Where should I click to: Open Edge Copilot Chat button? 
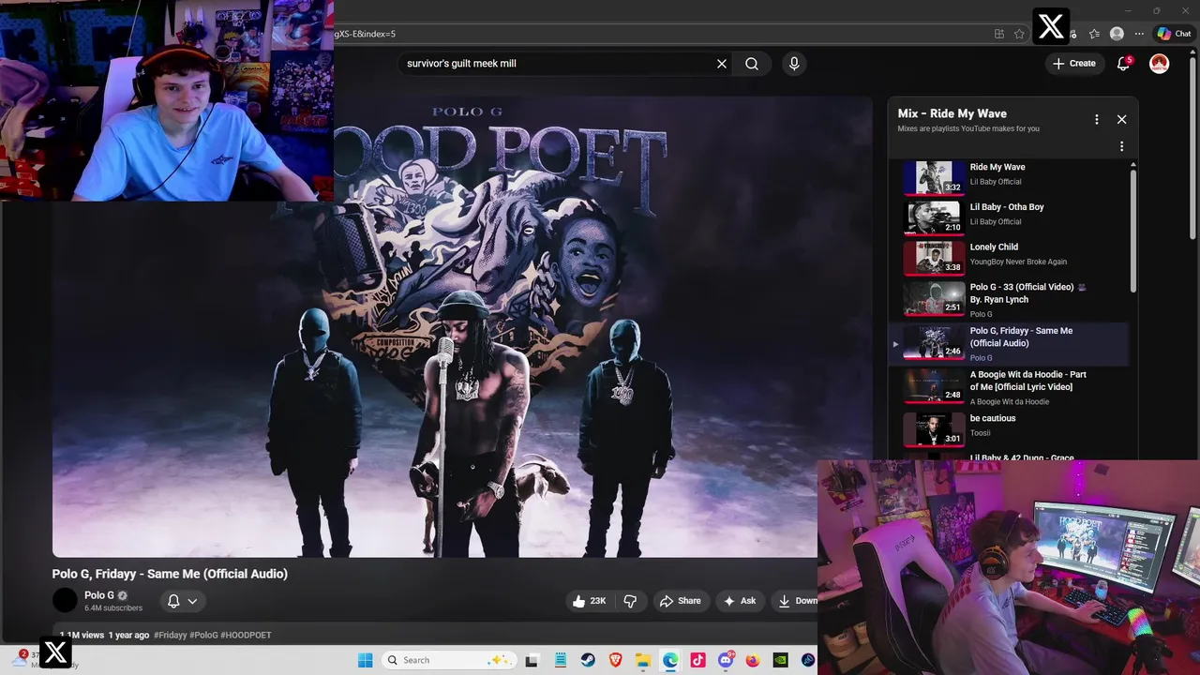click(x=1174, y=34)
